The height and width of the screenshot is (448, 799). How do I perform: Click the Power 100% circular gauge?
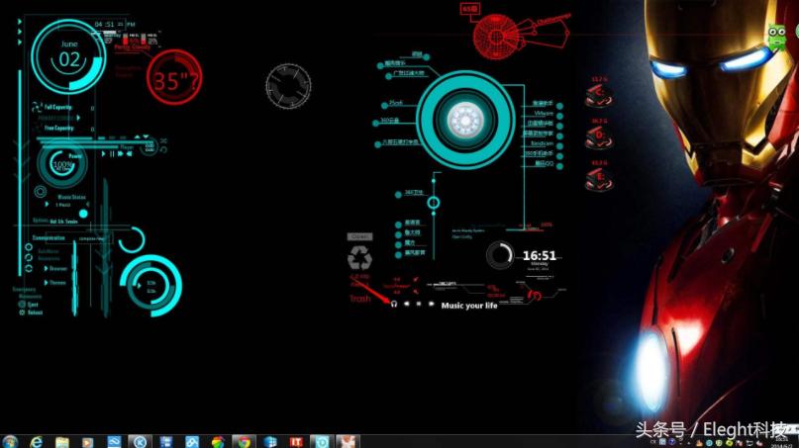62,164
